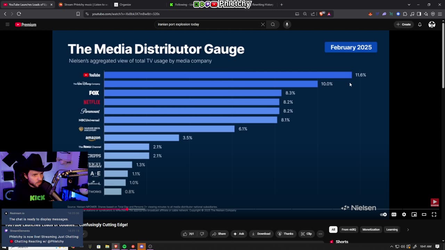Open the Leo AI sparkle button
Image resolution: width=445 pixels, height=250 pixels.
point(426,14)
